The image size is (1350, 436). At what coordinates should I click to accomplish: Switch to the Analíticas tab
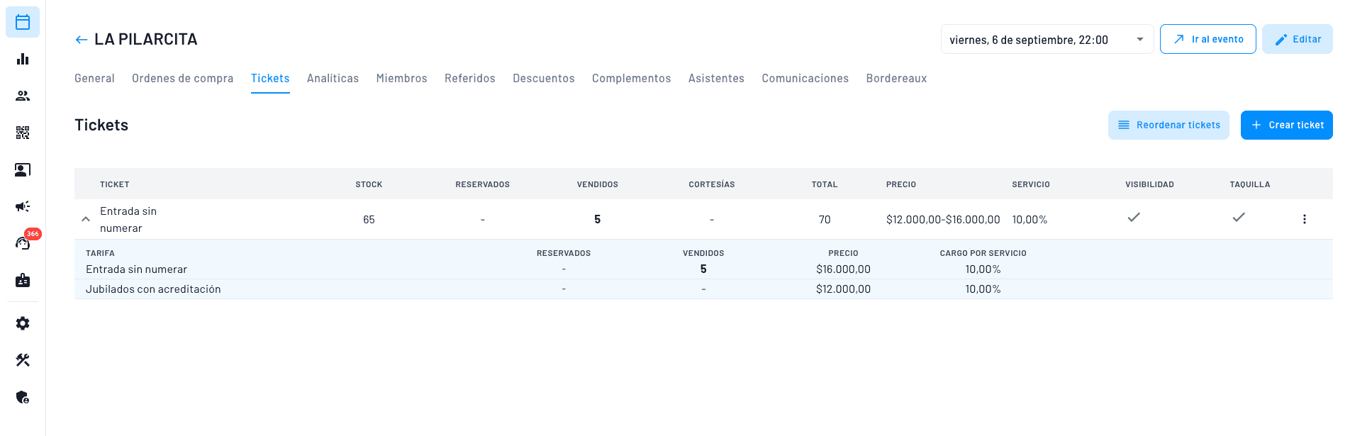coord(333,79)
